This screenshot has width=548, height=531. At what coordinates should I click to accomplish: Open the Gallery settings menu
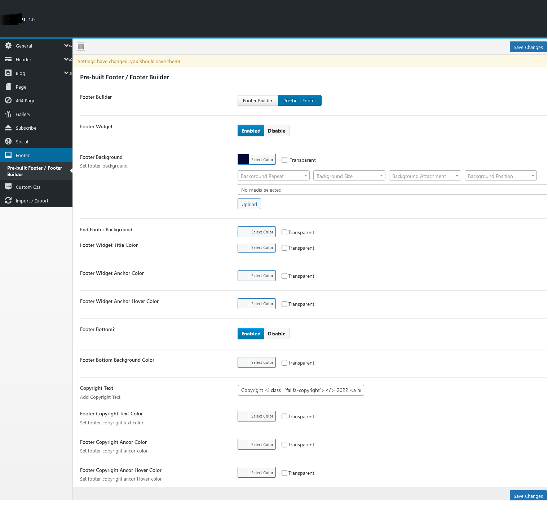[36, 114]
